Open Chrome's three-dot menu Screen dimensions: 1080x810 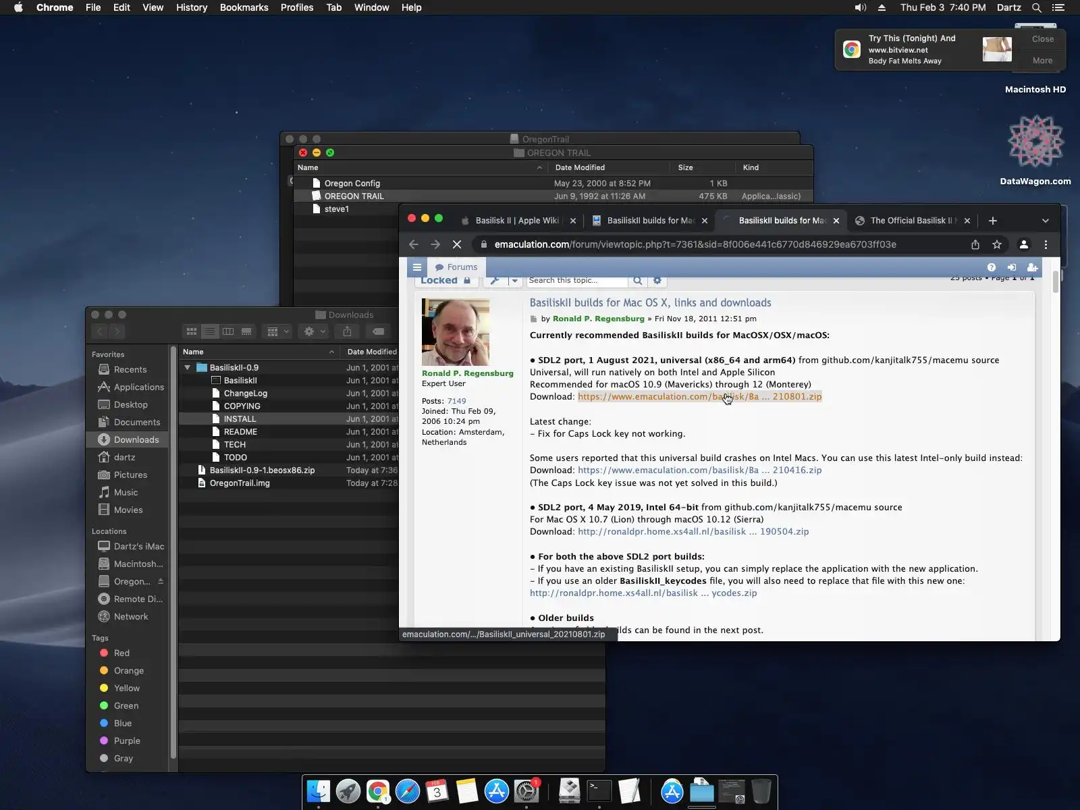(1046, 244)
